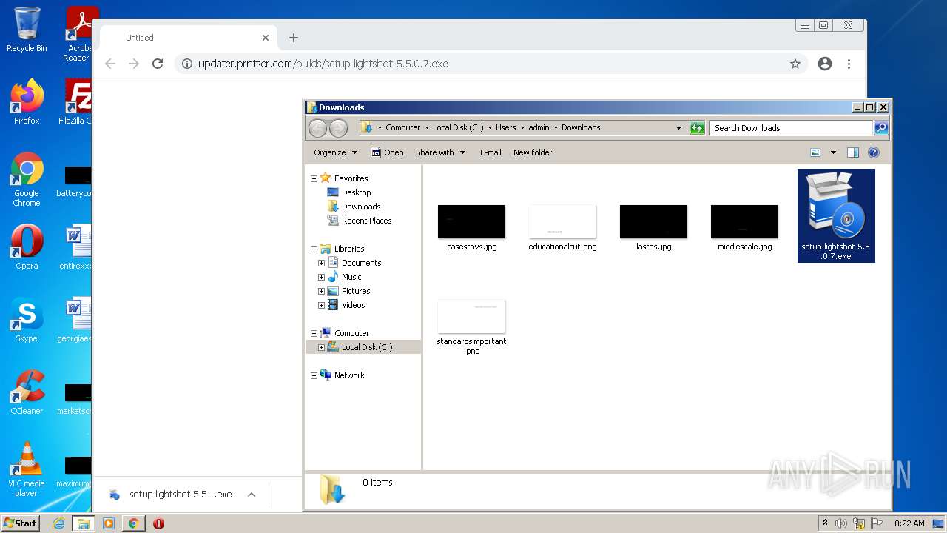Open Chrome's three-dot menu

[x=849, y=64]
